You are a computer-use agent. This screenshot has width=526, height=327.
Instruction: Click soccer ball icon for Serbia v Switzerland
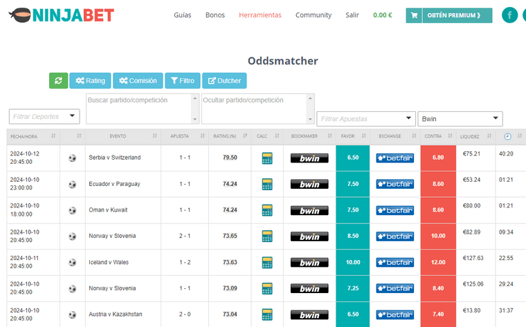pos(72,158)
